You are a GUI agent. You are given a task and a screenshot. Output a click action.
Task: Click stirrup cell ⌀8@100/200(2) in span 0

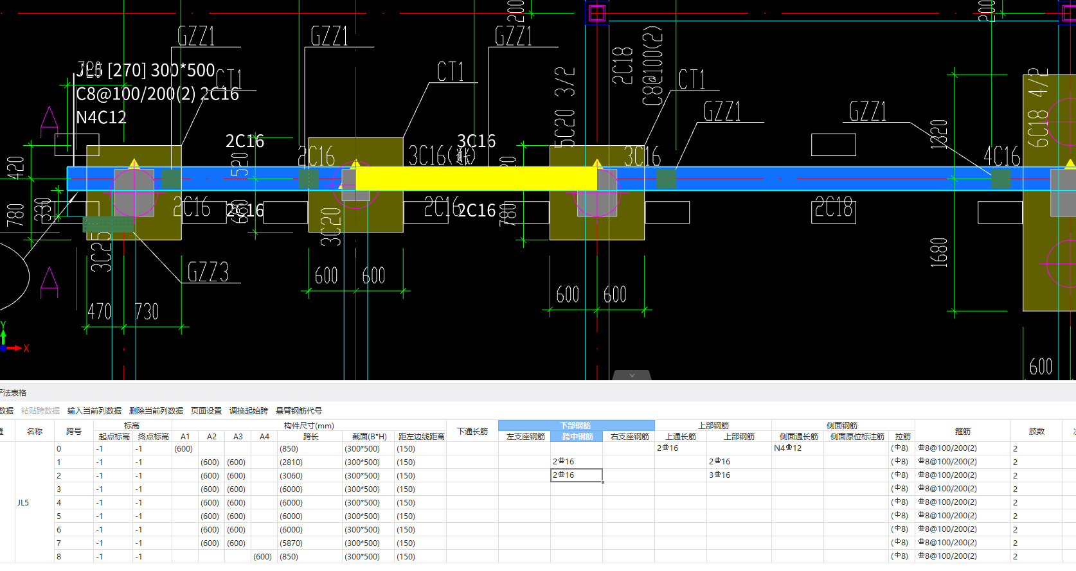pyautogui.click(x=962, y=448)
